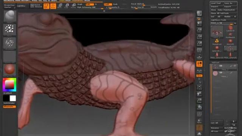Pick a color in the color picker square

tap(9, 85)
